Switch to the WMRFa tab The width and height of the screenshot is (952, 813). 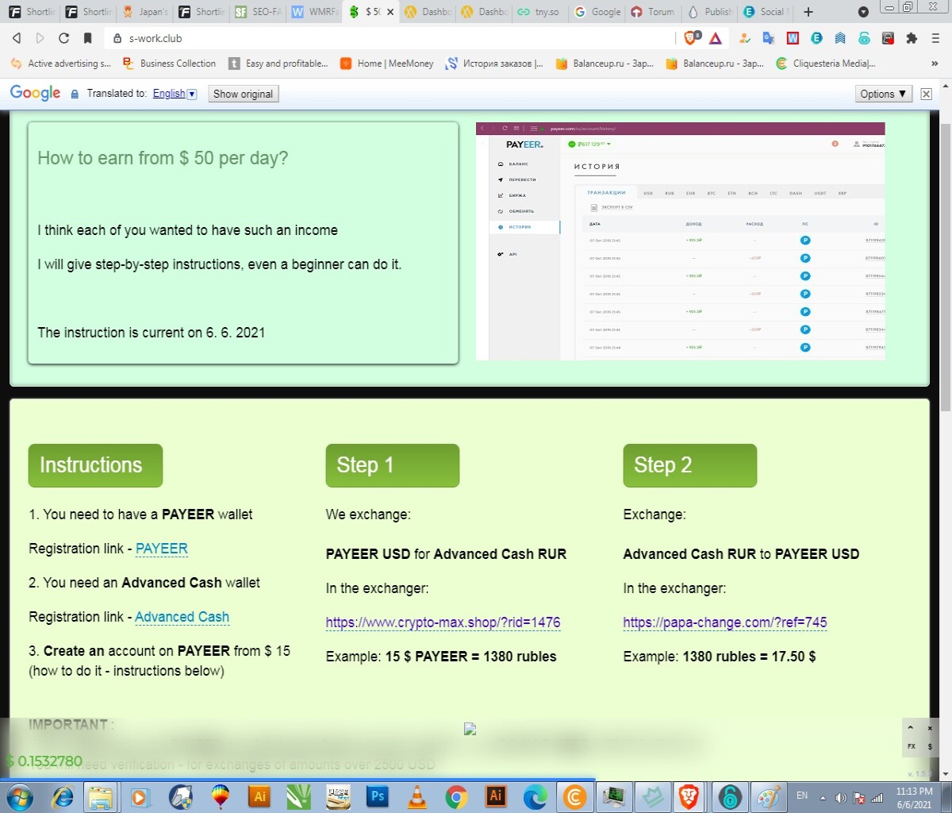coord(315,12)
